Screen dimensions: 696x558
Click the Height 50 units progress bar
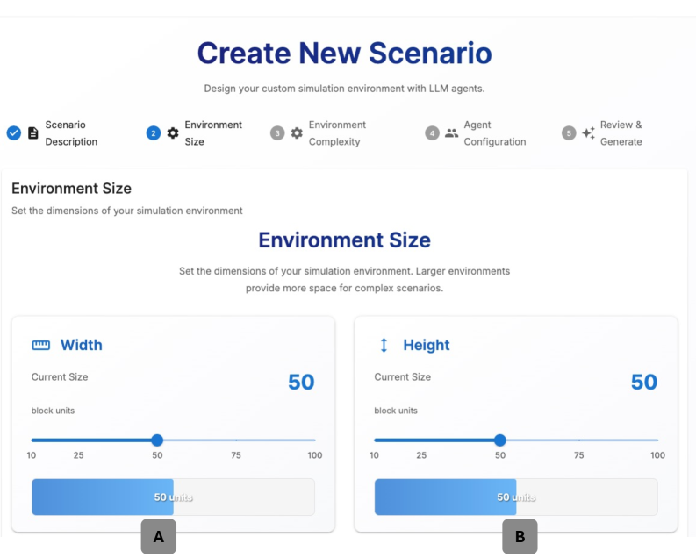[516, 497]
